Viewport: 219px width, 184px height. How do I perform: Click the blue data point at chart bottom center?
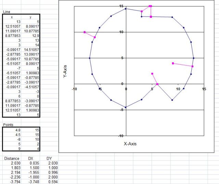[126, 107]
